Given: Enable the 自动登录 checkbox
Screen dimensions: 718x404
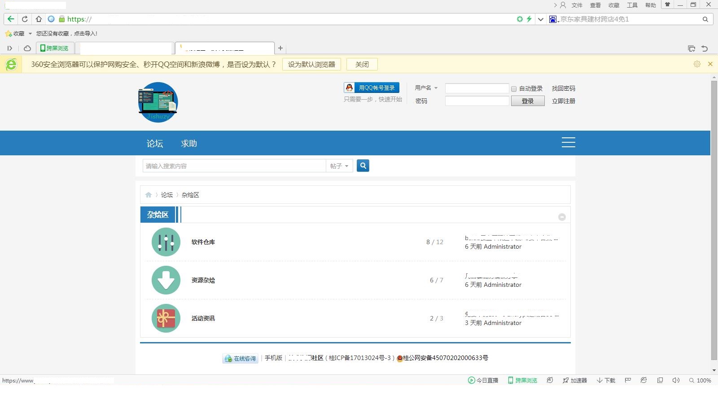Looking at the screenshot, I should 514,89.
